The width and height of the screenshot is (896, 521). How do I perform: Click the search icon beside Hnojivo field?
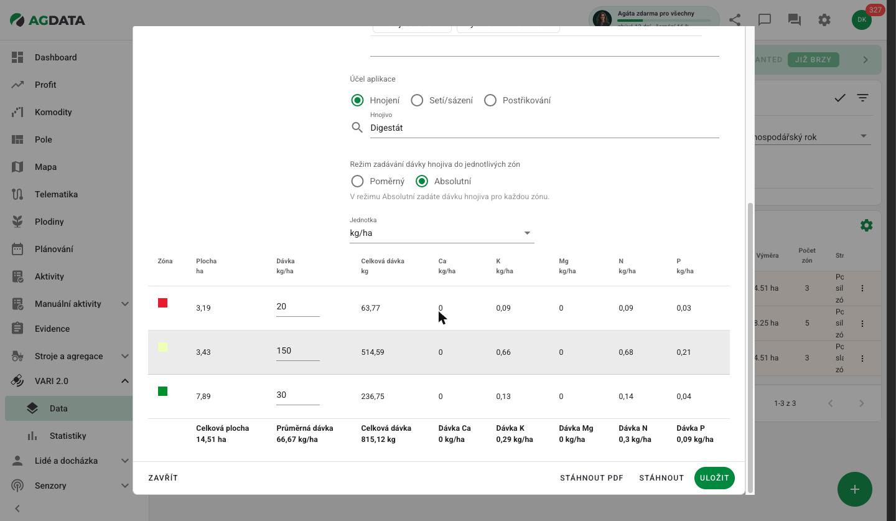coord(357,128)
